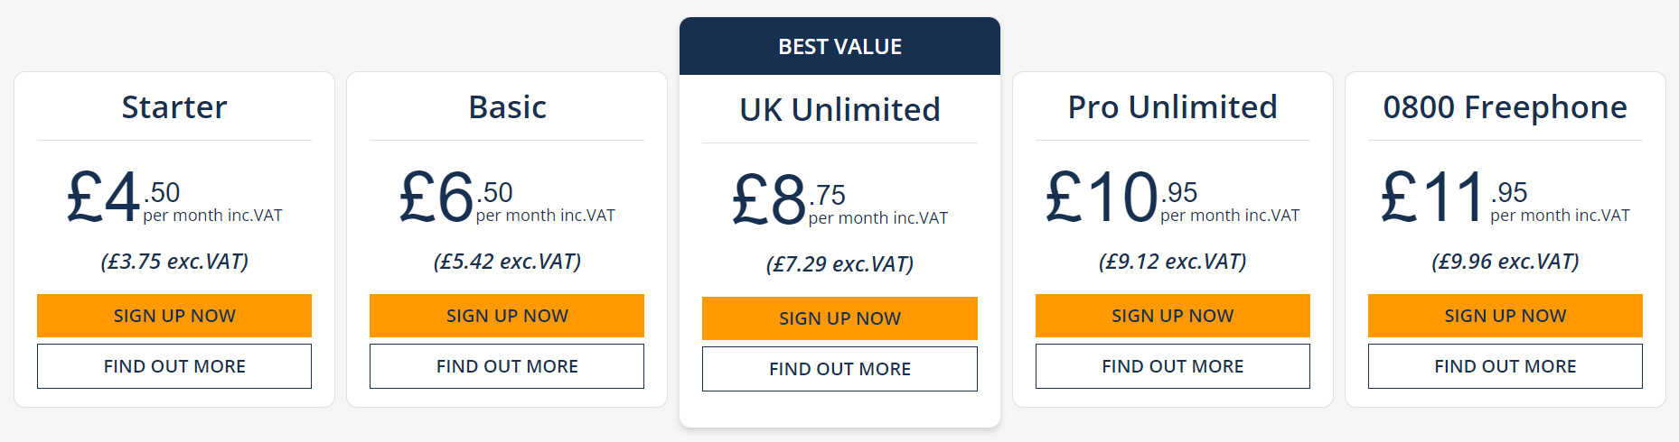
Task: View more details on Pro Unlimited
Action: pyautogui.click(x=1173, y=366)
